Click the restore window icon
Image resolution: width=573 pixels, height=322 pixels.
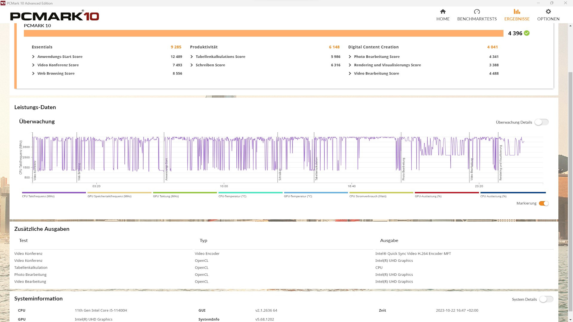pyautogui.click(x=552, y=3)
